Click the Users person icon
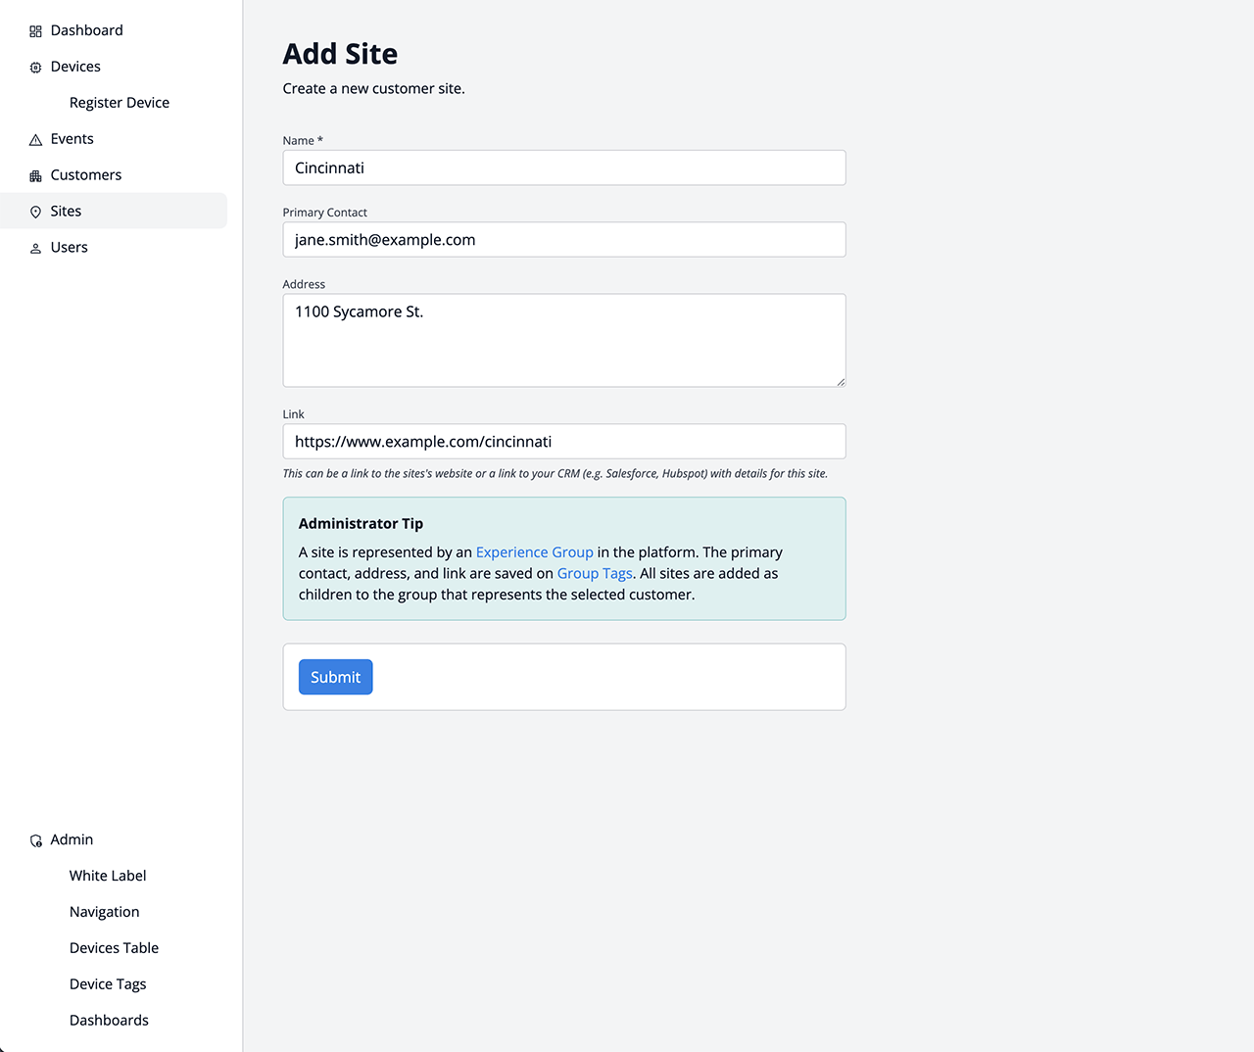The width and height of the screenshot is (1254, 1052). (35, 249)
